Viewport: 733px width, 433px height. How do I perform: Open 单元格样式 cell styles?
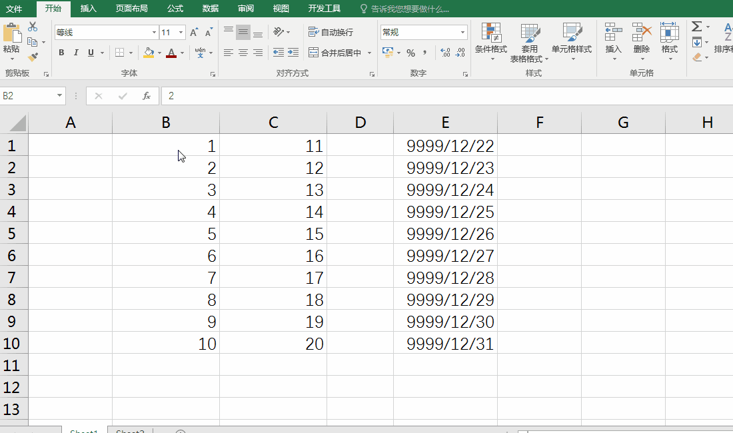pos(571,43)
